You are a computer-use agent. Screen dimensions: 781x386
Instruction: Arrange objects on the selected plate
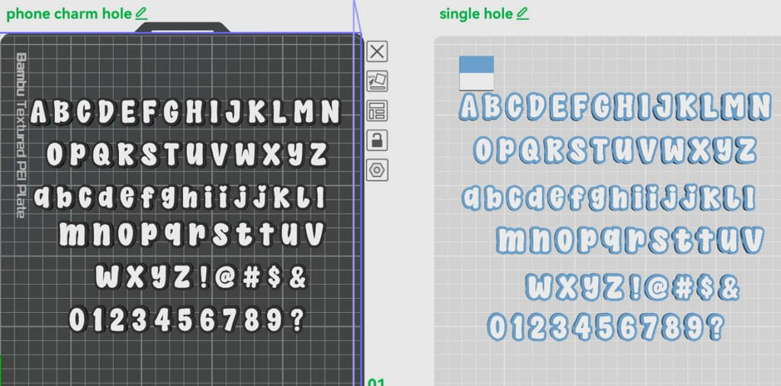coord(377,111)
